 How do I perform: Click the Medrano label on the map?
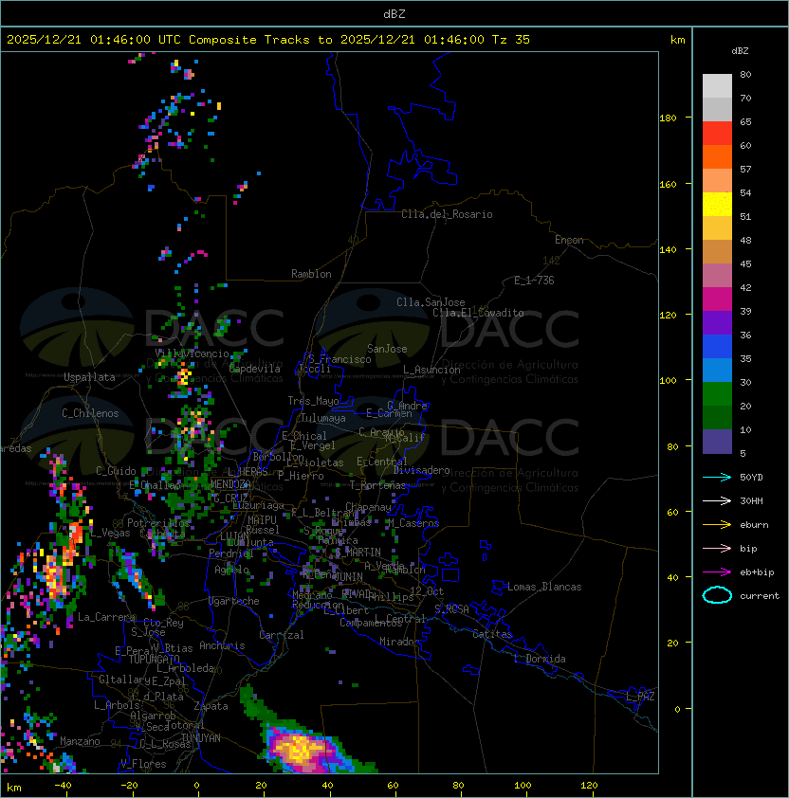312,595
